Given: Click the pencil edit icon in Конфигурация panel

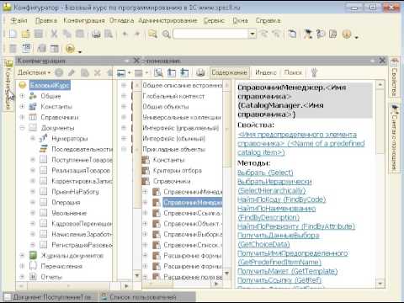Looking at the screenshot, I should point(72,73).
